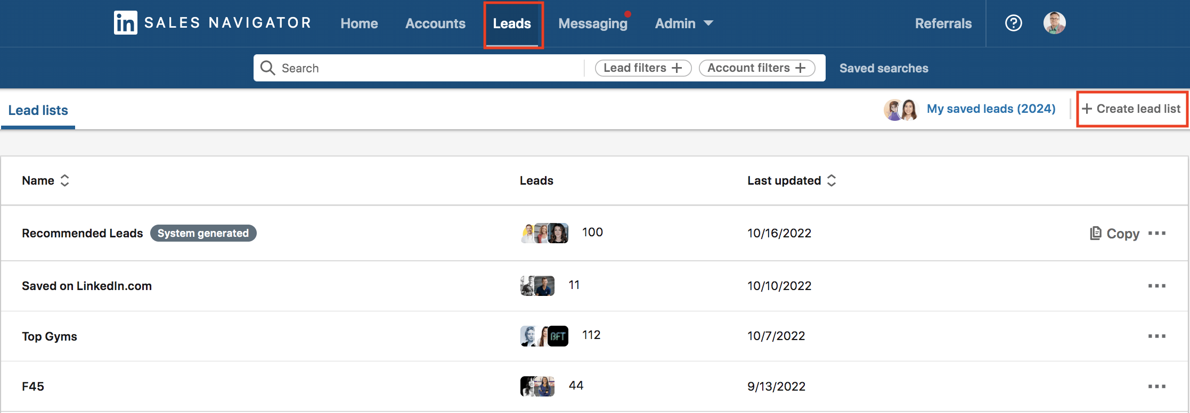Click the 11 leads count

pos(574,285)
